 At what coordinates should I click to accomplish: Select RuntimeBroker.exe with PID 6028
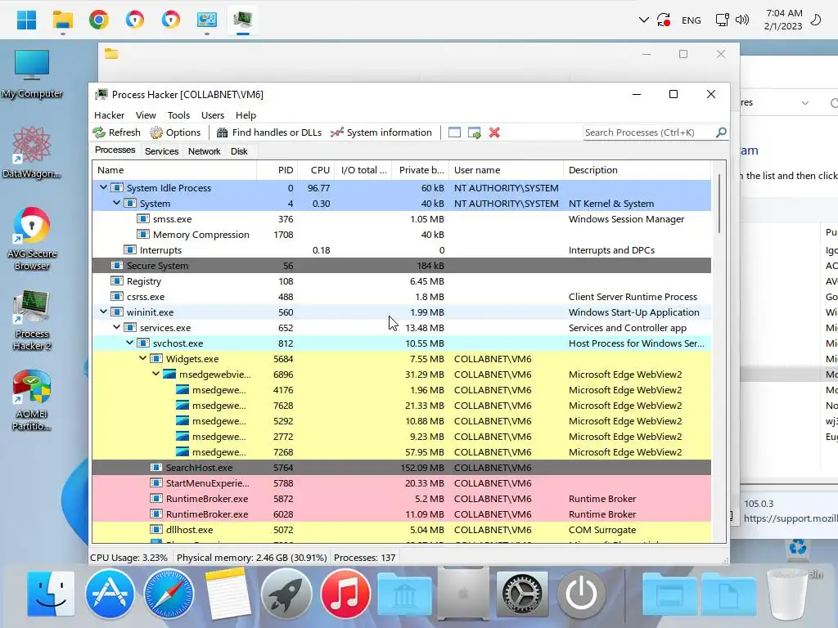click(401, 514)
